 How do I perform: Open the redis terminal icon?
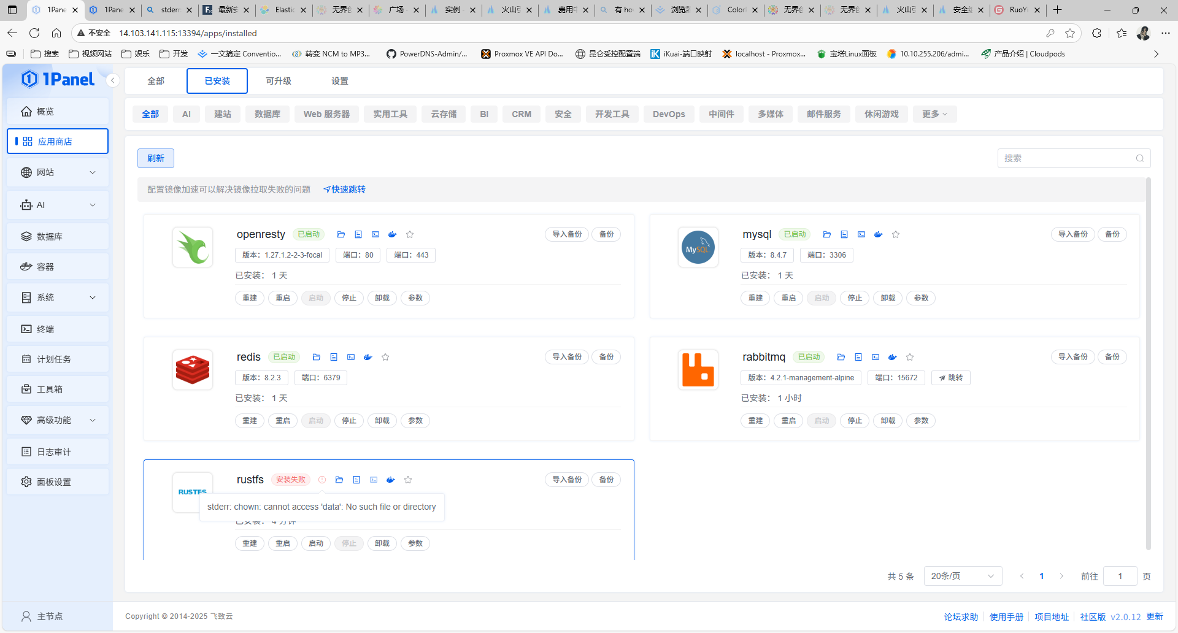351,357
